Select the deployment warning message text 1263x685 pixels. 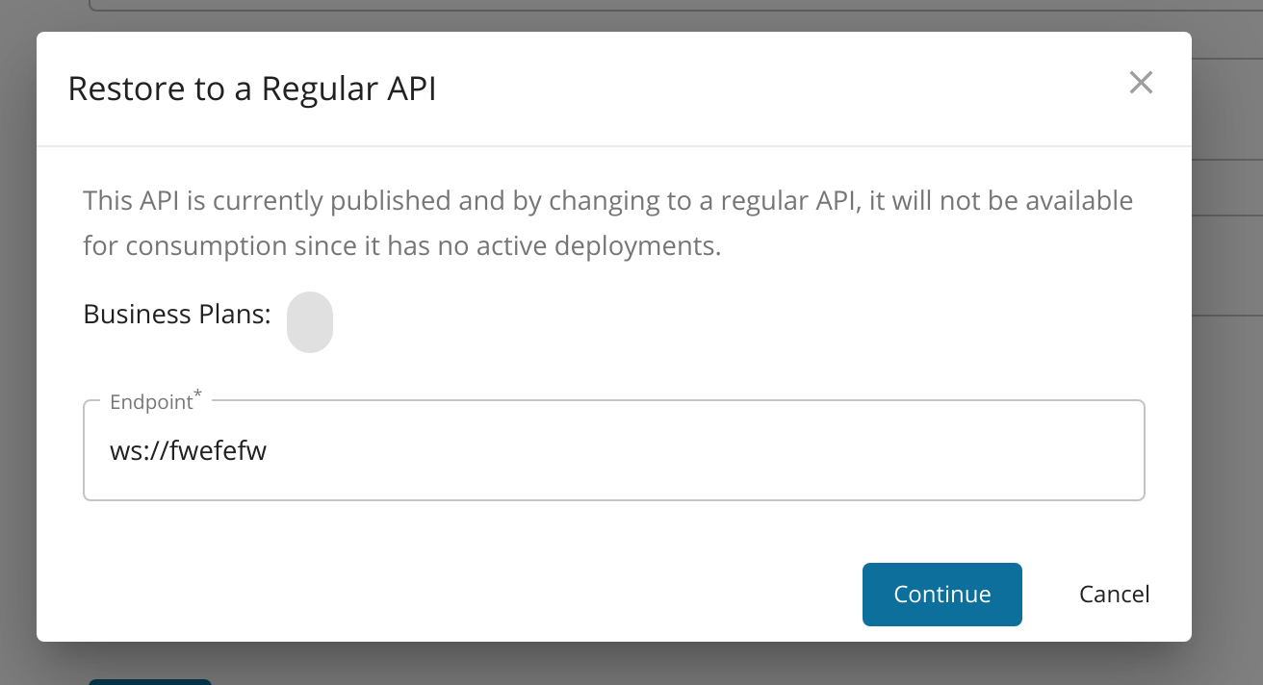point(606,221)
